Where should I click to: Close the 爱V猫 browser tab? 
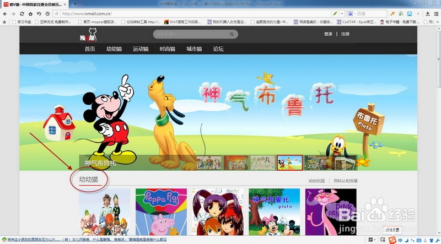click(x=65, y=4)
